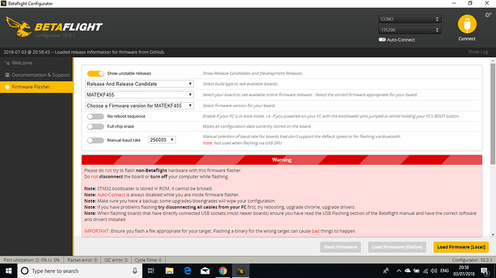Open the Choose a Firmware version dropdown
This screenshot has width=496, height=278.
tap(139, 106)
